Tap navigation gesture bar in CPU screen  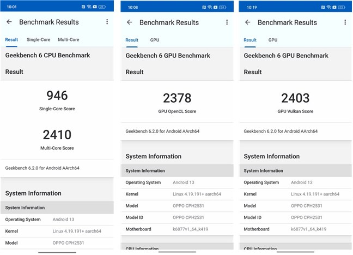[x=57, y=252]
